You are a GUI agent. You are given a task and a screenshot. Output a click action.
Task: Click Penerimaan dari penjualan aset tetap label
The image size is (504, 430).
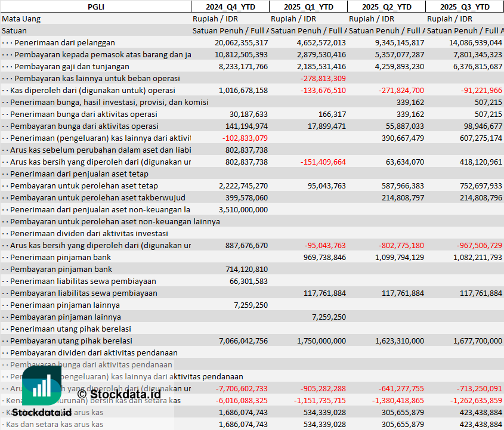coord(79,174)
